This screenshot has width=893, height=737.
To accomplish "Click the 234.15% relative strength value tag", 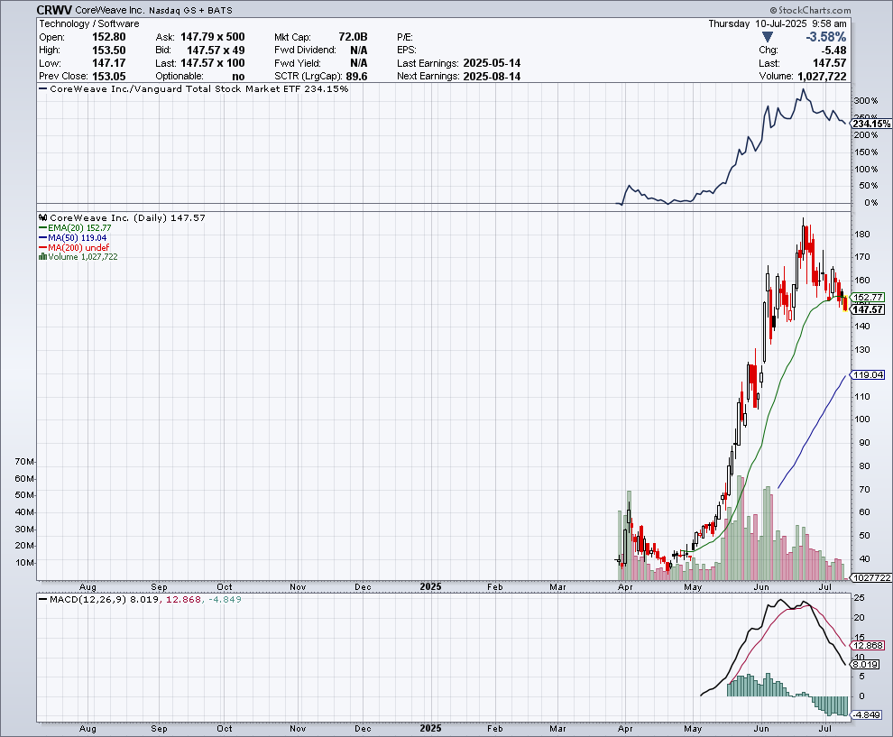I will click(x=871, y=124).
